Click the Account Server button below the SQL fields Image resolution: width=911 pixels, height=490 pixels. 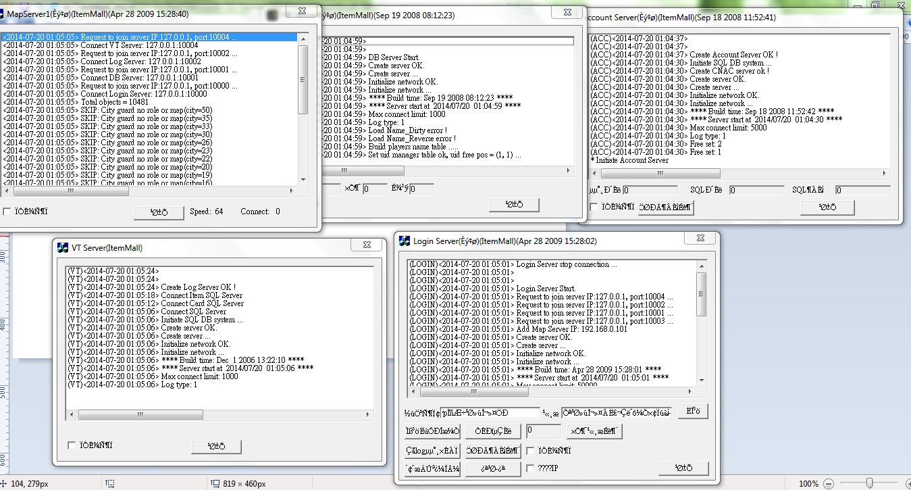pyautogui.click(x=827, y=208)
